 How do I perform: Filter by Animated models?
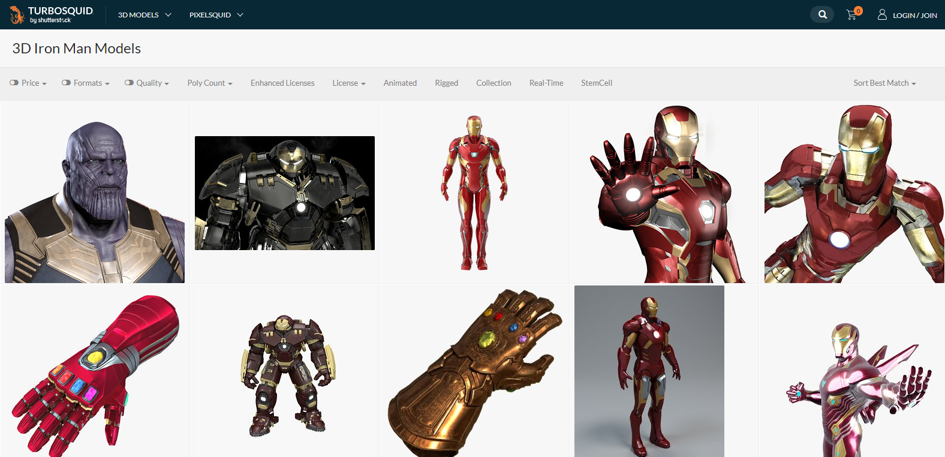[400, 83]
